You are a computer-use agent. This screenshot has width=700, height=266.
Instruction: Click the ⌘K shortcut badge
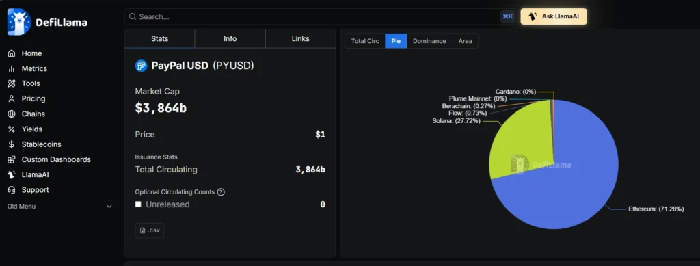(x=508, y=16)
